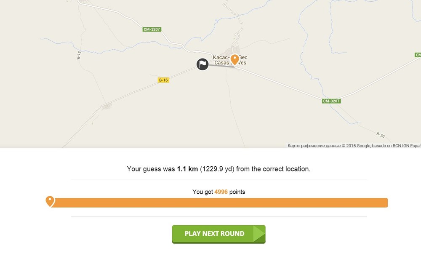
Task: Click the B-15 road label
Action: click(79, 56)
